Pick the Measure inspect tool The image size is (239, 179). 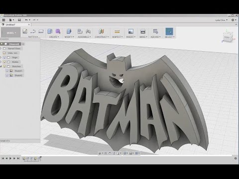pos(117,31)
